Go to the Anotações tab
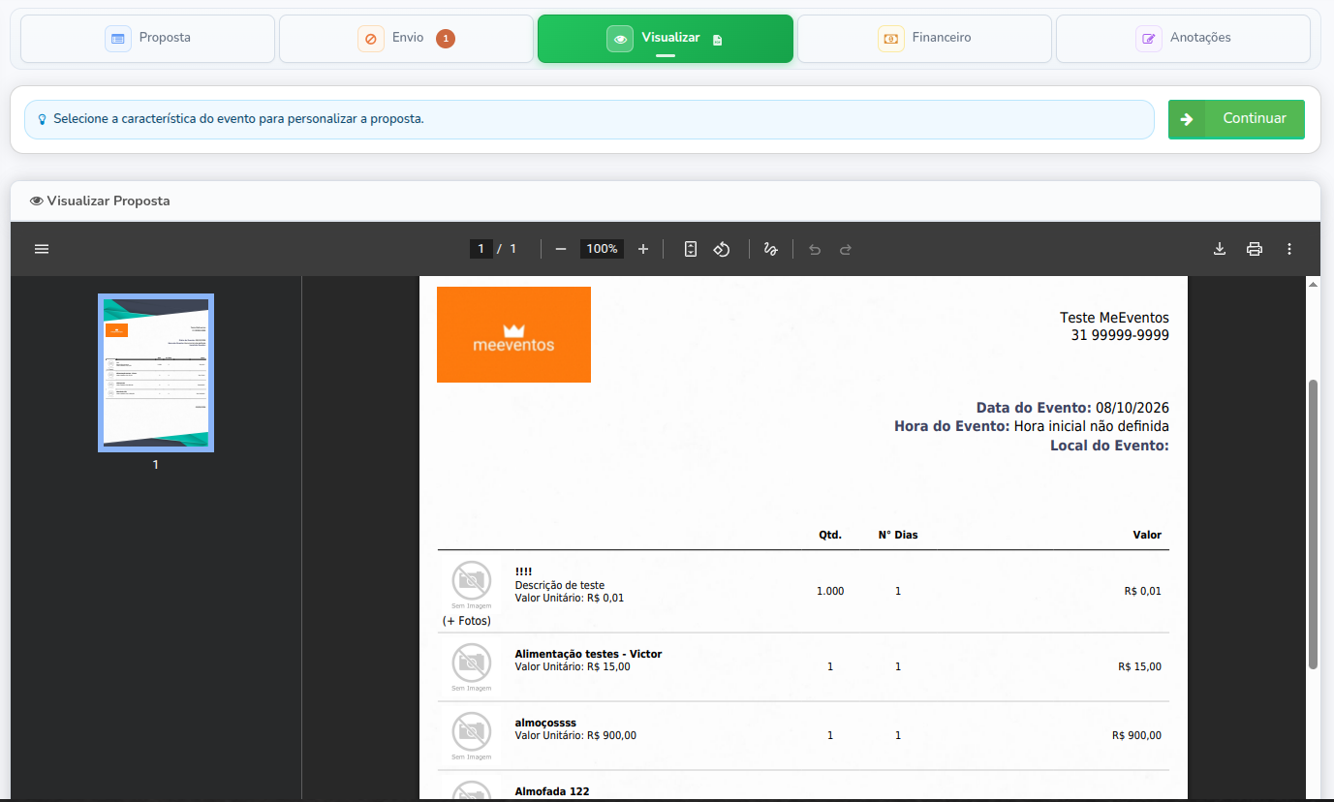1334x802 pixels. 1183,39
